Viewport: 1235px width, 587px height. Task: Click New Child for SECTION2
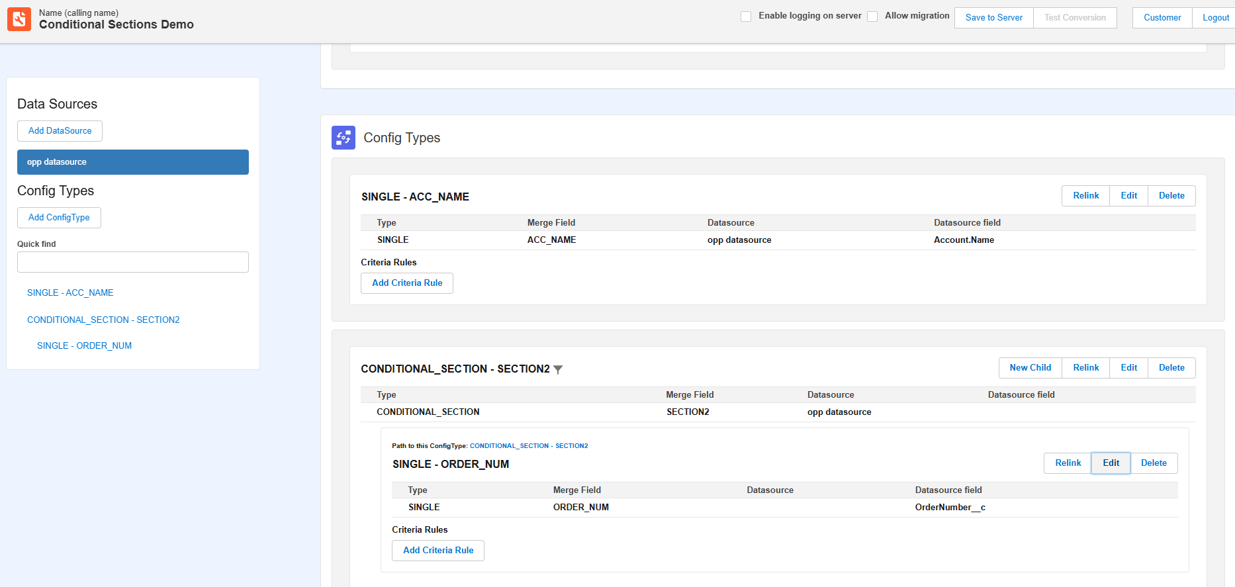coord(1030,368)
